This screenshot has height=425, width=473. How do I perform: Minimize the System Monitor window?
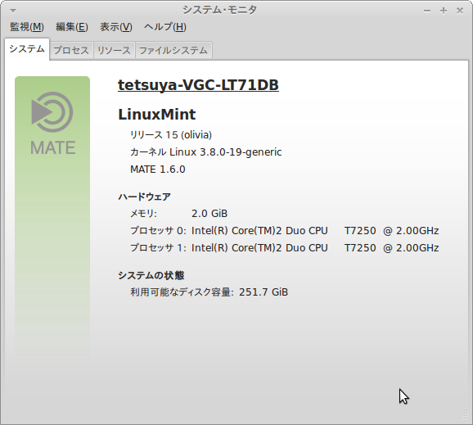pos(427,11)
